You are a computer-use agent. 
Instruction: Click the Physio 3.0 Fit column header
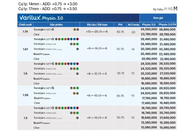coord(167,25)
